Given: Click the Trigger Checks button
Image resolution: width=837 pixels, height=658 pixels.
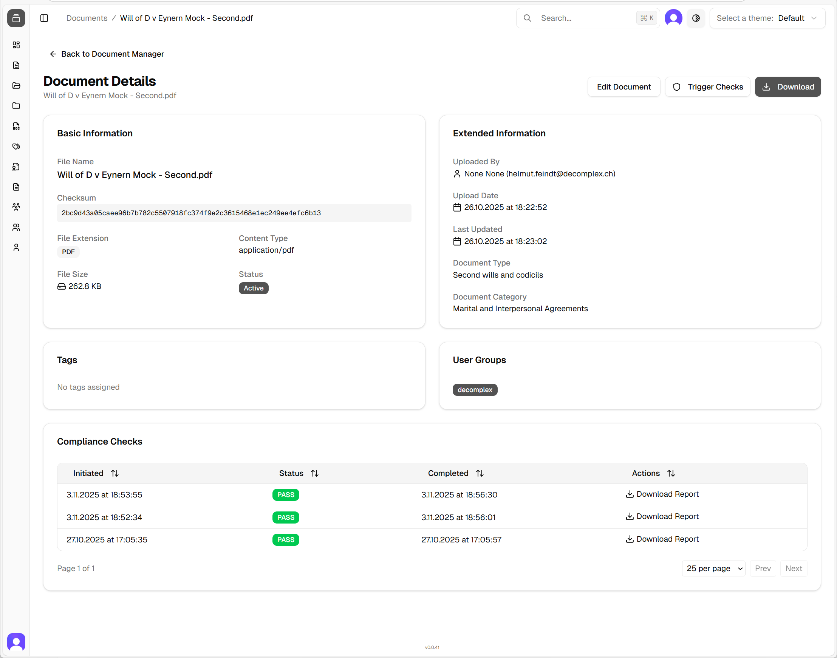Looking at the screenshot, I should click(x=707, y=86).
